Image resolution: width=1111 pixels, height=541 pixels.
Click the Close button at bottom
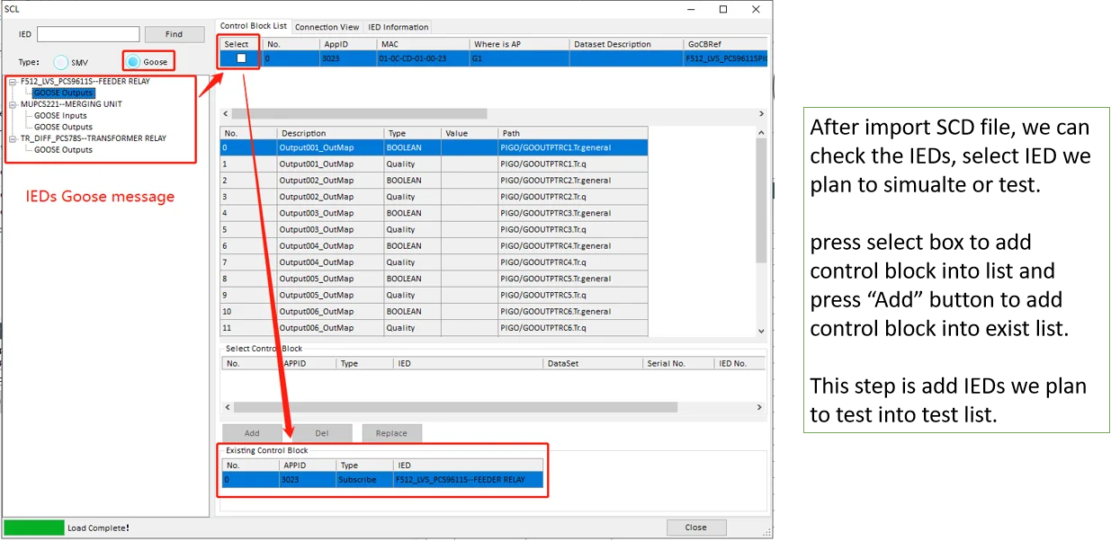(695, 528)
